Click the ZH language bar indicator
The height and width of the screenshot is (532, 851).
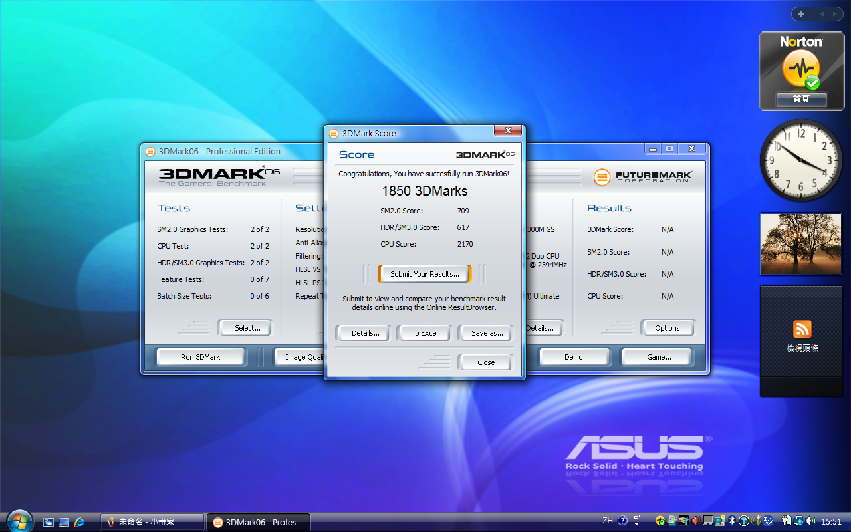(607, 521)
